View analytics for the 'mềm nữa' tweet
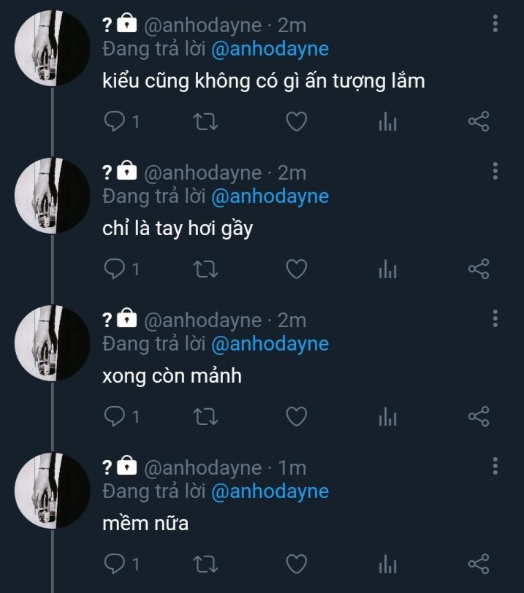Viewport: 524px width, 593px height. tap(387, 565)
